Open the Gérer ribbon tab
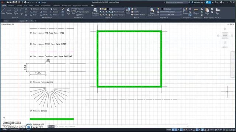The width and height of the screenshot is (236, 132). [x=31, y=5]
